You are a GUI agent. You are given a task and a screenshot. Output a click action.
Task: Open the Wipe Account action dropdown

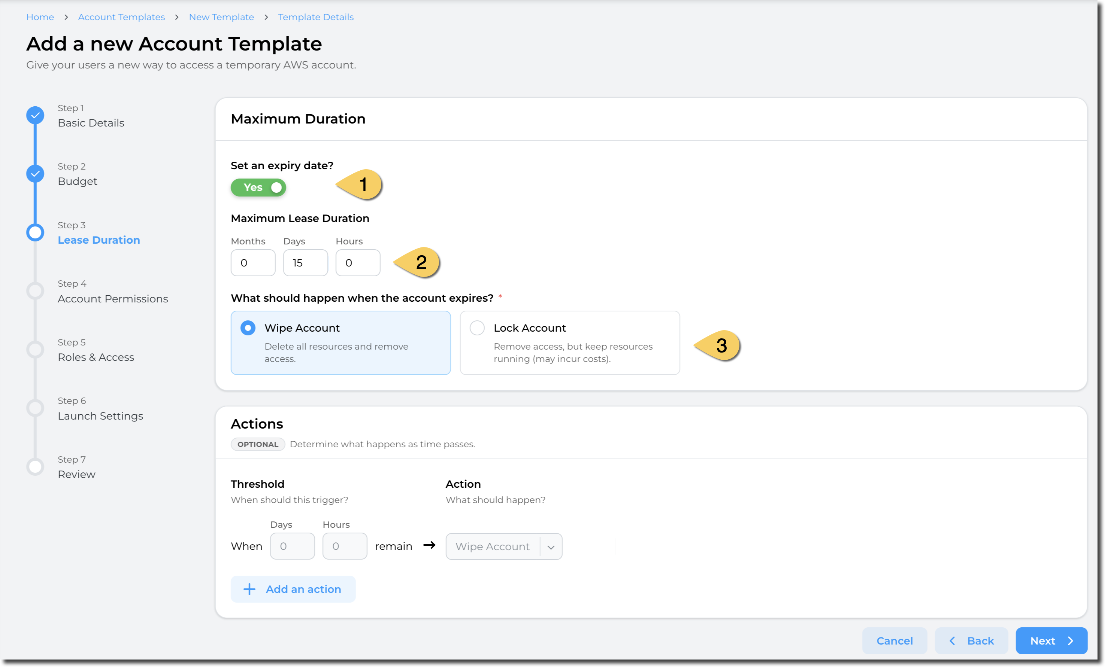493,546
